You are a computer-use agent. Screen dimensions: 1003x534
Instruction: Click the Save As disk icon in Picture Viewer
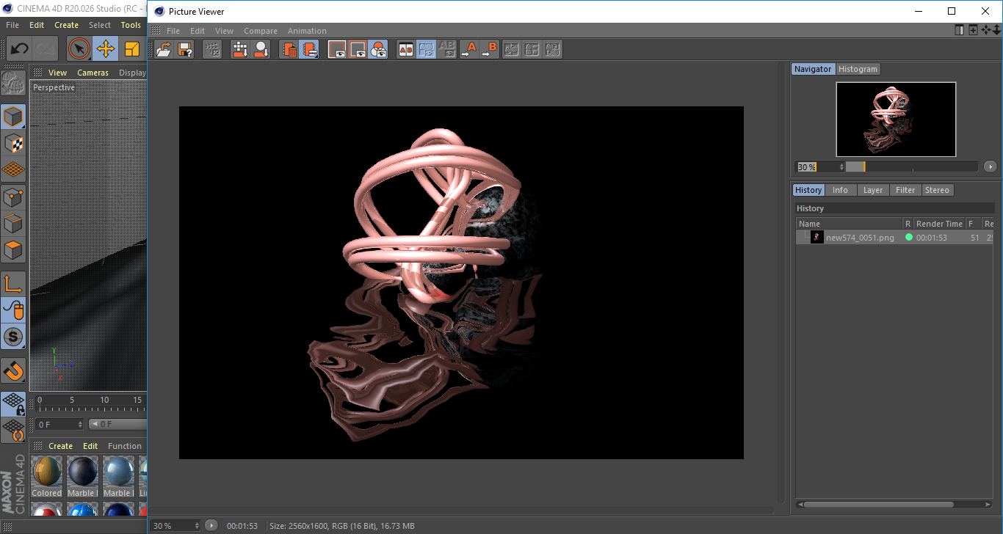(185, 49)
